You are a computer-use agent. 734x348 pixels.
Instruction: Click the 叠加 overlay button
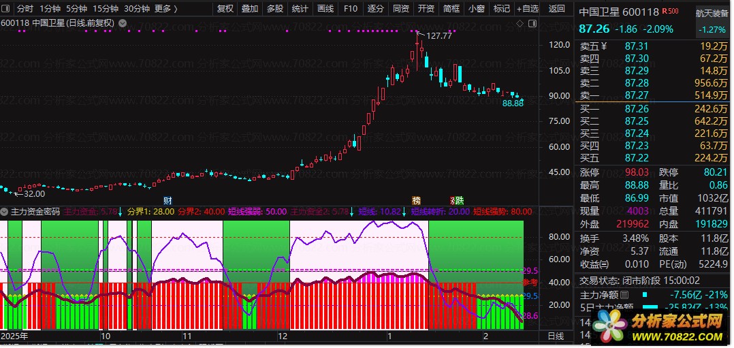pos(250,8)
